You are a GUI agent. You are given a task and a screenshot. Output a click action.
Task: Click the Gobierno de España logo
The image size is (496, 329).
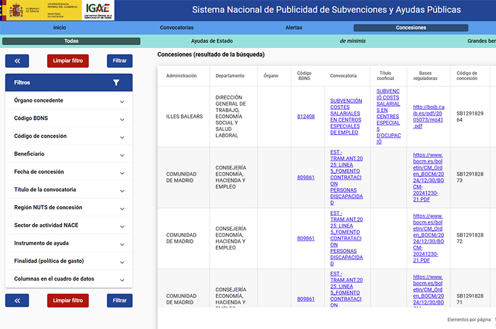tap(24, 11)
